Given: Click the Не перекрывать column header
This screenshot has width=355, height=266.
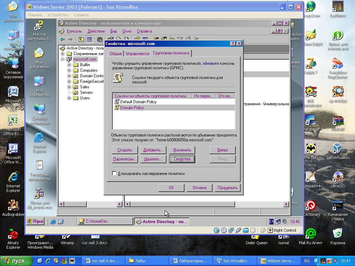Looking at the screenshot, I should (x=204, y=96).
